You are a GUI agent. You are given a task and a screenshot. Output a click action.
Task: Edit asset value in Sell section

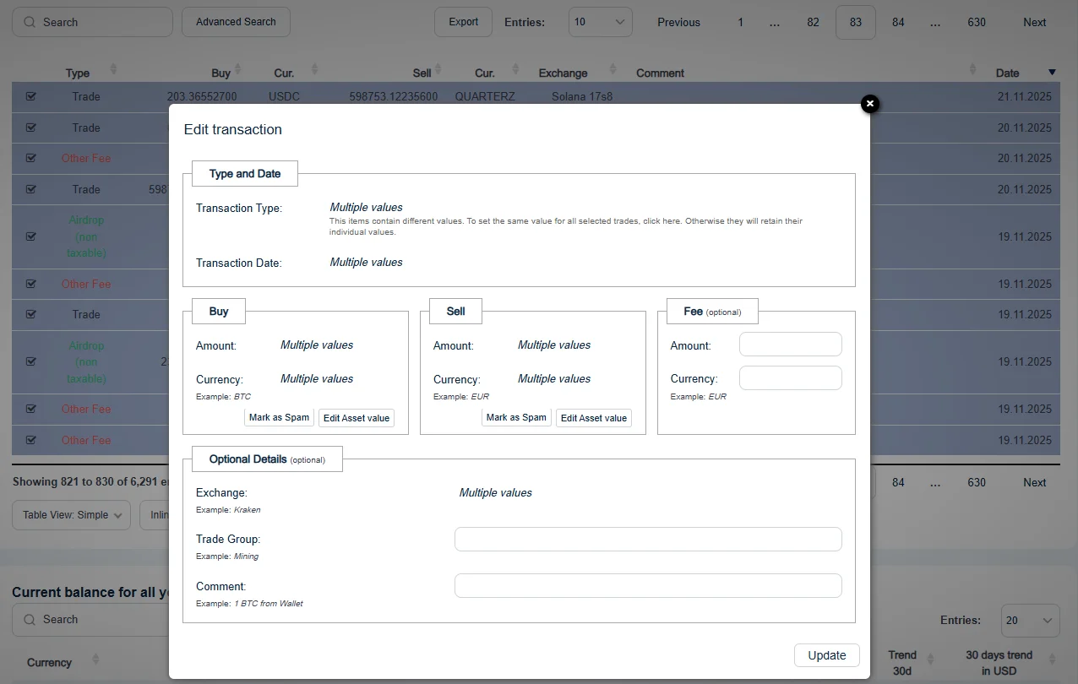(x=593, y=418)
